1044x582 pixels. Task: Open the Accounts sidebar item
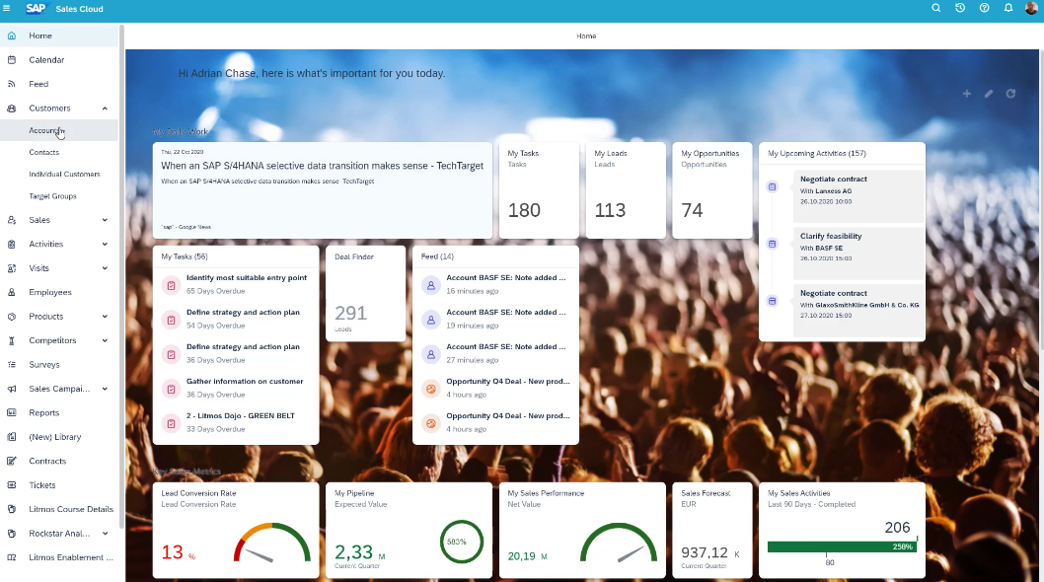point(47,131)
